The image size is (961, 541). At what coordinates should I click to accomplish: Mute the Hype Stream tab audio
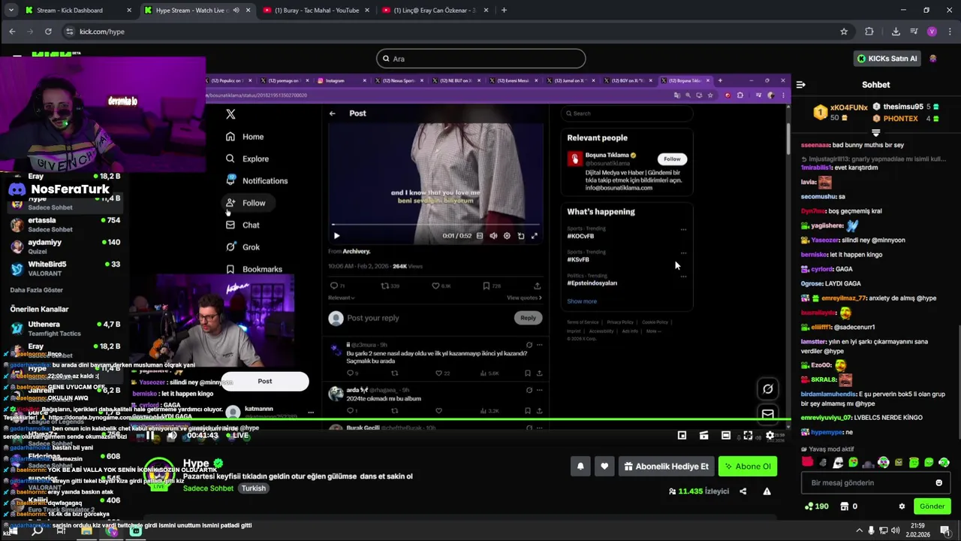point(236,11)
